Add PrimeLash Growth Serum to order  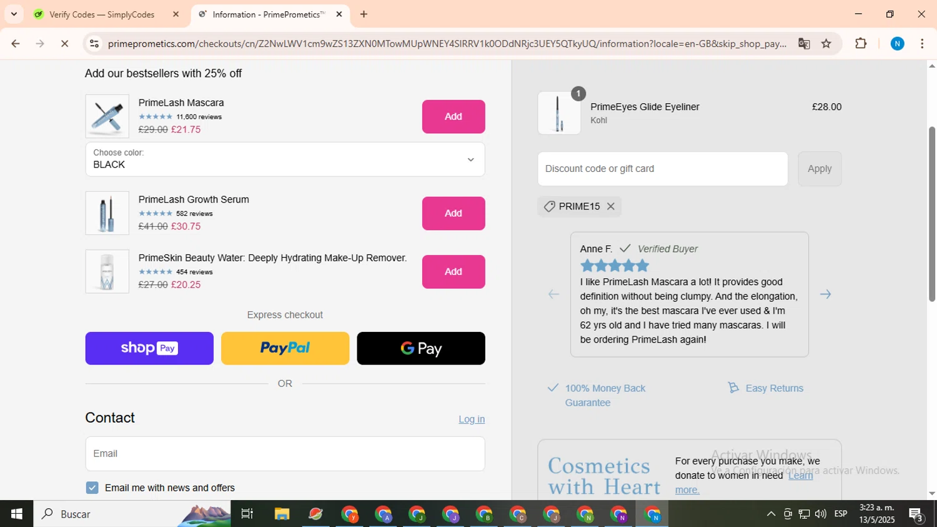(454, 213)
